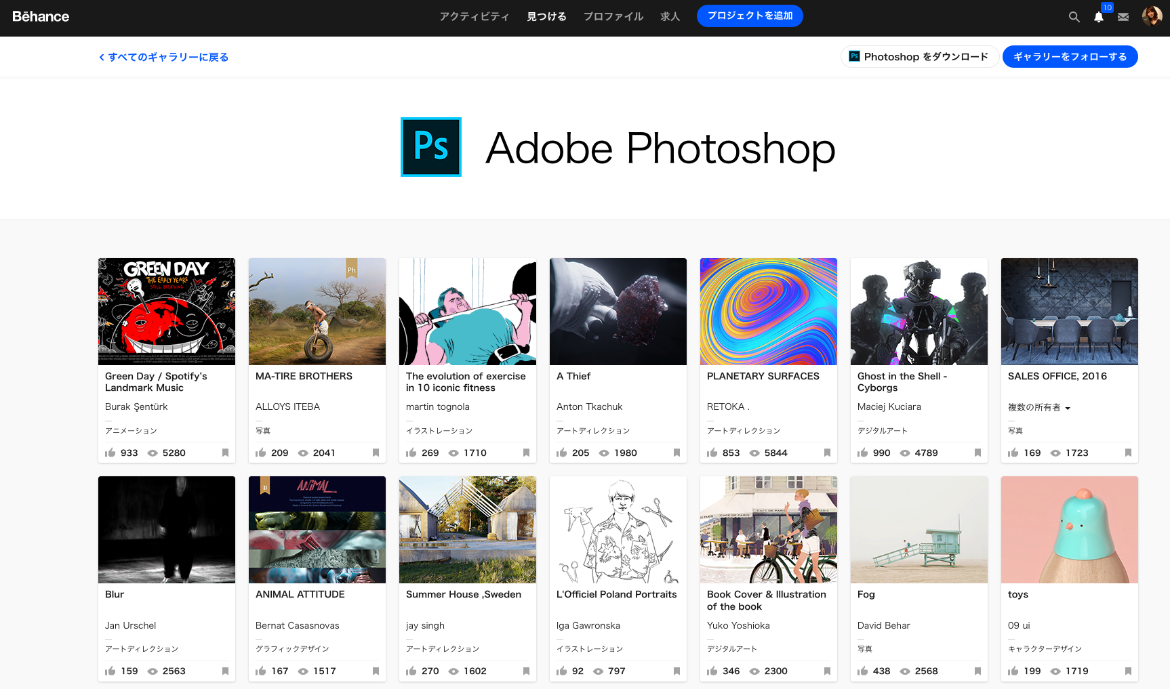Open the 見つける nav item
This screenshot has width=1170, height=689.
coord(546,16)
